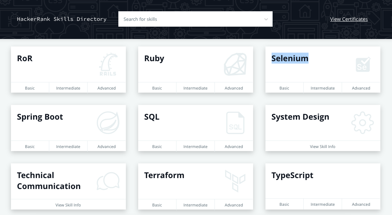Focus the Search for skills field
The width and height of the screenshot is (392, 215).
click(195, 19)
